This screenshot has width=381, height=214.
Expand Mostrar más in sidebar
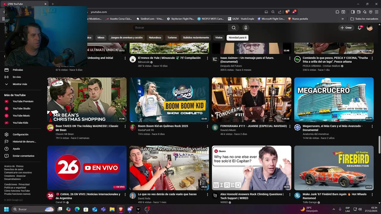pos(21,84)
